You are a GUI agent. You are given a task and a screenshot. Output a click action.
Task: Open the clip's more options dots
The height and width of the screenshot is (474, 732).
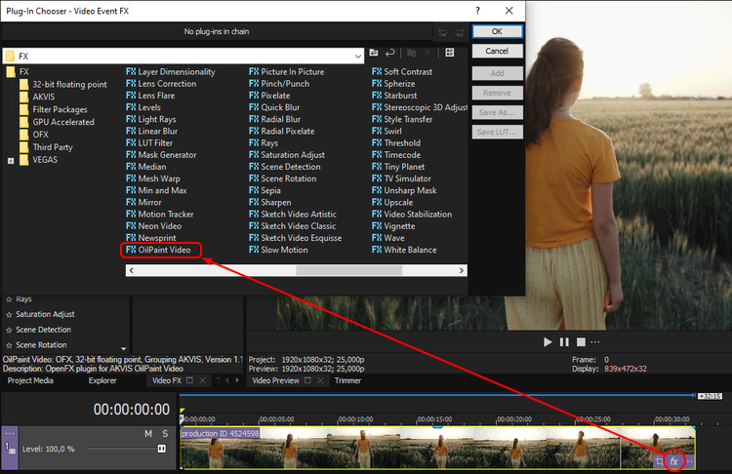(x=689, y=461)
